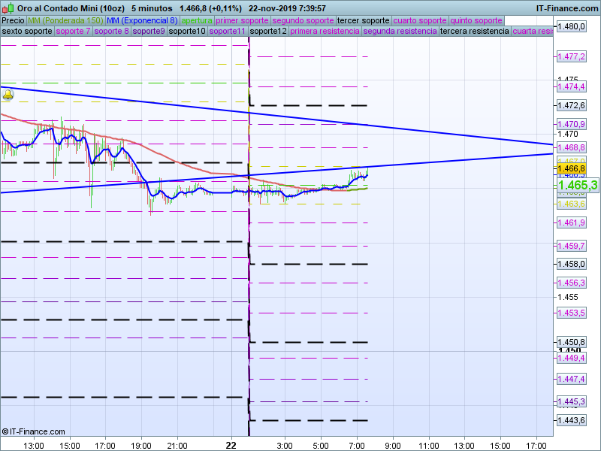Select the Precio legend label

click(13, 20)
